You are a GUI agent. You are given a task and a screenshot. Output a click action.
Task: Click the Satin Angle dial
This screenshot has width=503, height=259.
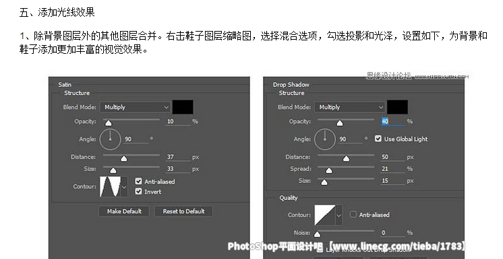[111, 139]
